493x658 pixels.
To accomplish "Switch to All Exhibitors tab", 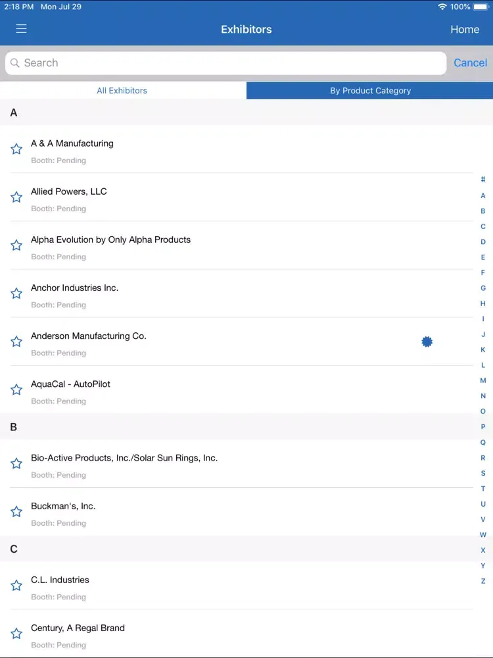I will [123, 91].
